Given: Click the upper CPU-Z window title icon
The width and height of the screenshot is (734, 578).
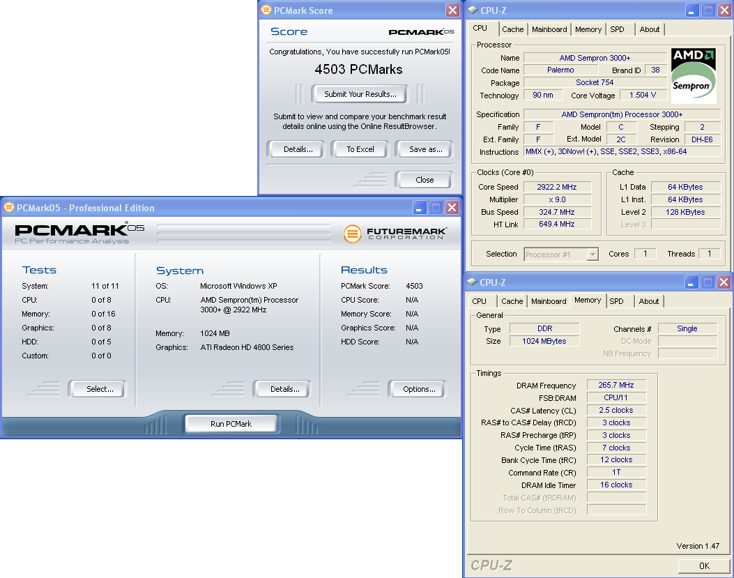Looking at the screenshot, I should point(473,10).
